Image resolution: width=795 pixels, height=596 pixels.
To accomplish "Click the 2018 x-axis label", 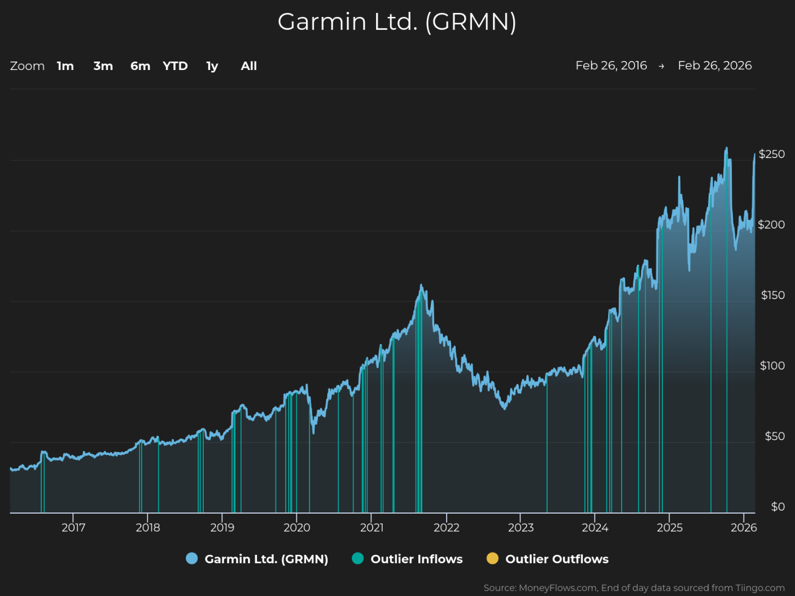I will 148,528.
